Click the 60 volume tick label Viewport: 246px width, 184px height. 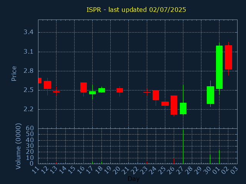pyautogui.click(x=30, y=128)
